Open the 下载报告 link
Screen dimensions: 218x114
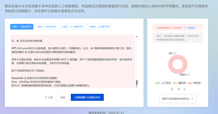tap(190, 28)
